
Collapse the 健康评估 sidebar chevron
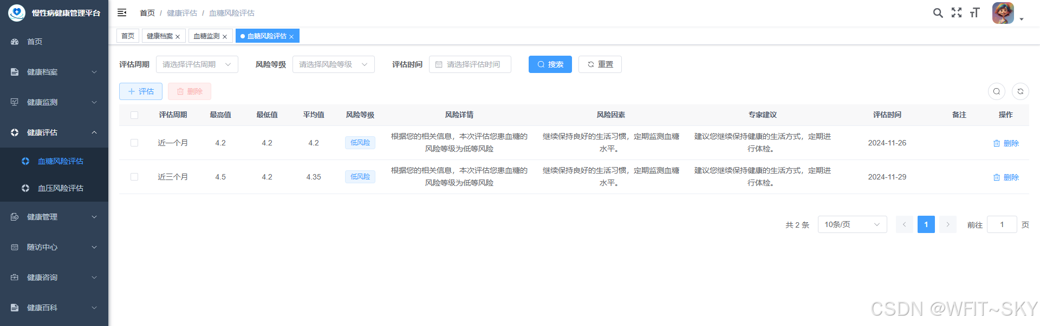click(x=94, y=132)
